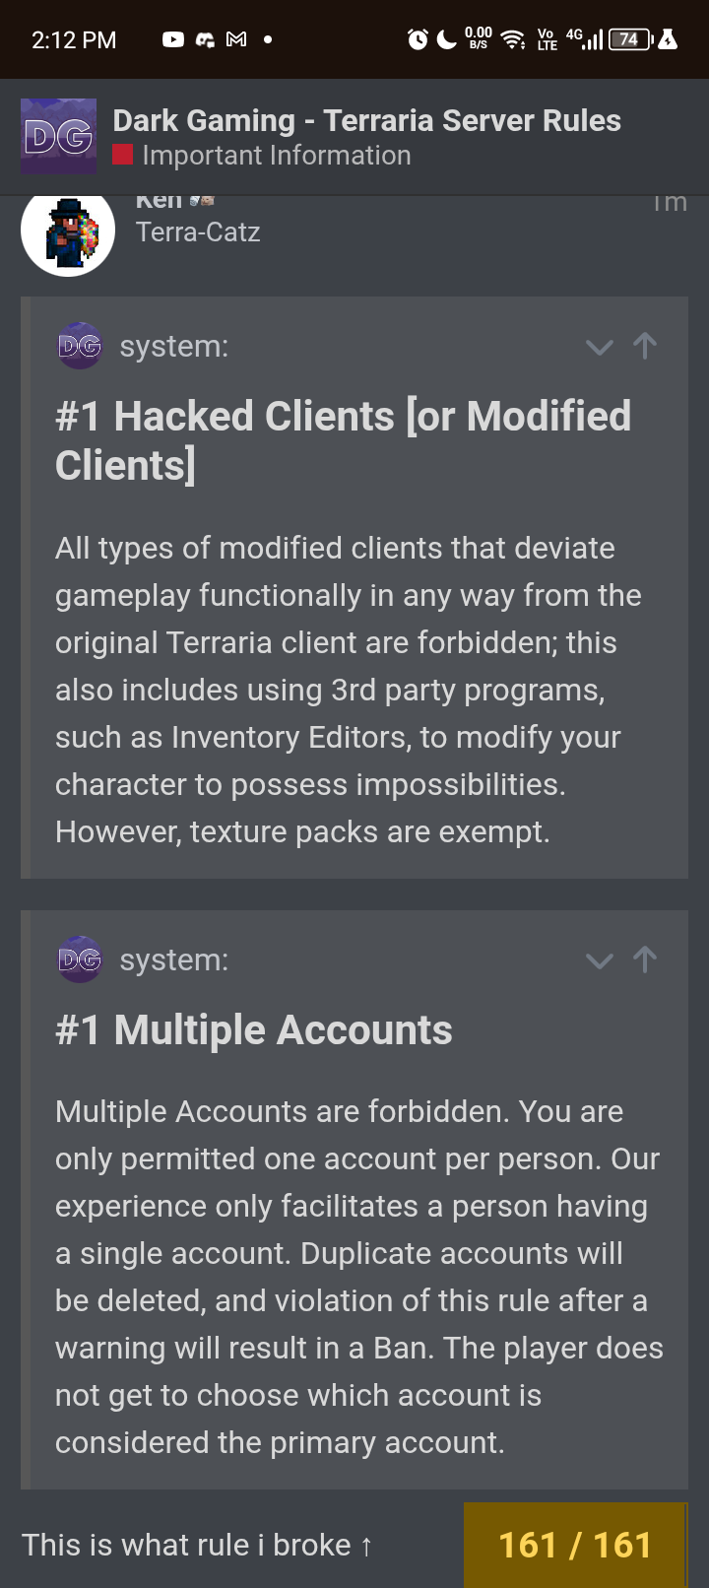The width and height of the screenshot is (709, 1588).
Task: Jump to quoted Hacked Clients post arrow
Action: [645, 346]
